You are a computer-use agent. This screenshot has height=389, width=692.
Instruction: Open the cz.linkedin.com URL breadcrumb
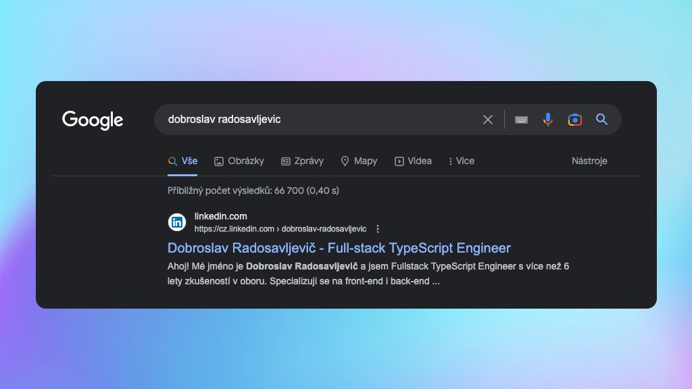tap(280, 229)
